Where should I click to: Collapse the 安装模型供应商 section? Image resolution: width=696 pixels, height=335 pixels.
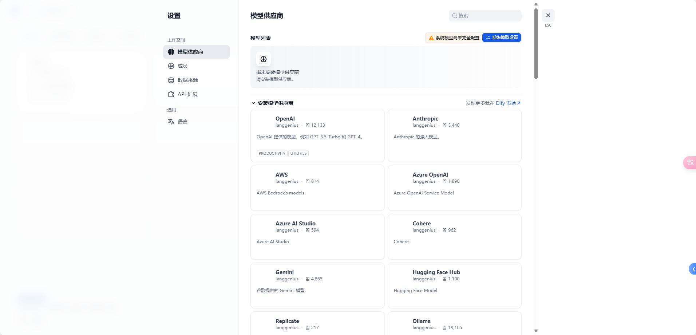tap(253, 103)
